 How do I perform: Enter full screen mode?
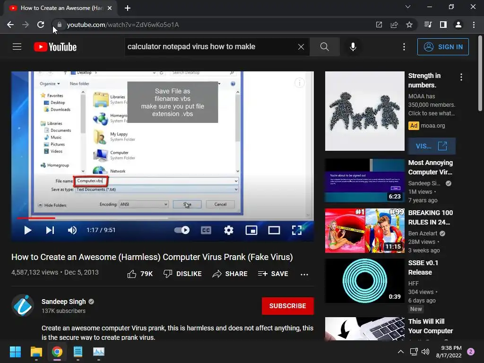pos(297,230)
